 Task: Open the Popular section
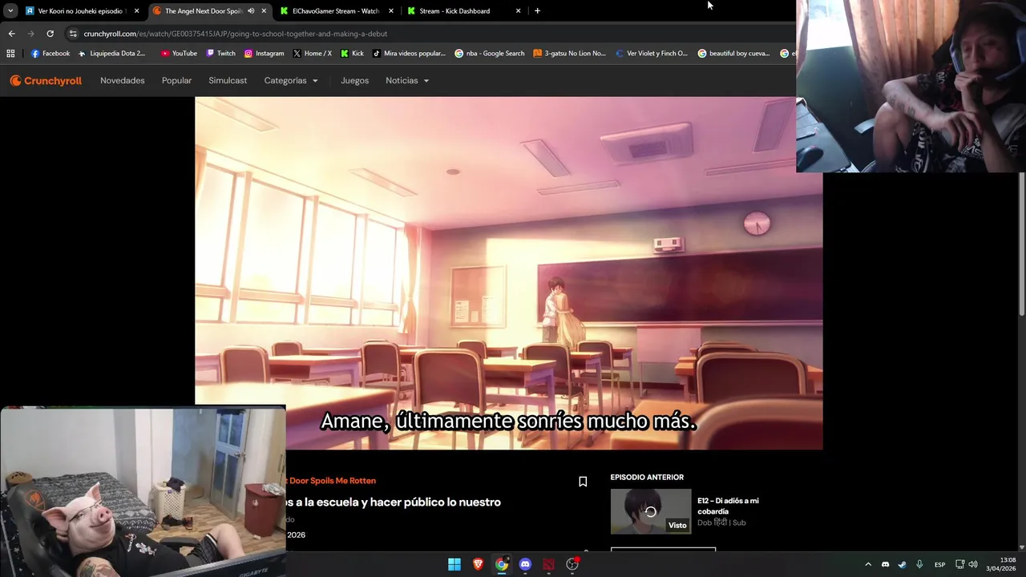(176, 81)
